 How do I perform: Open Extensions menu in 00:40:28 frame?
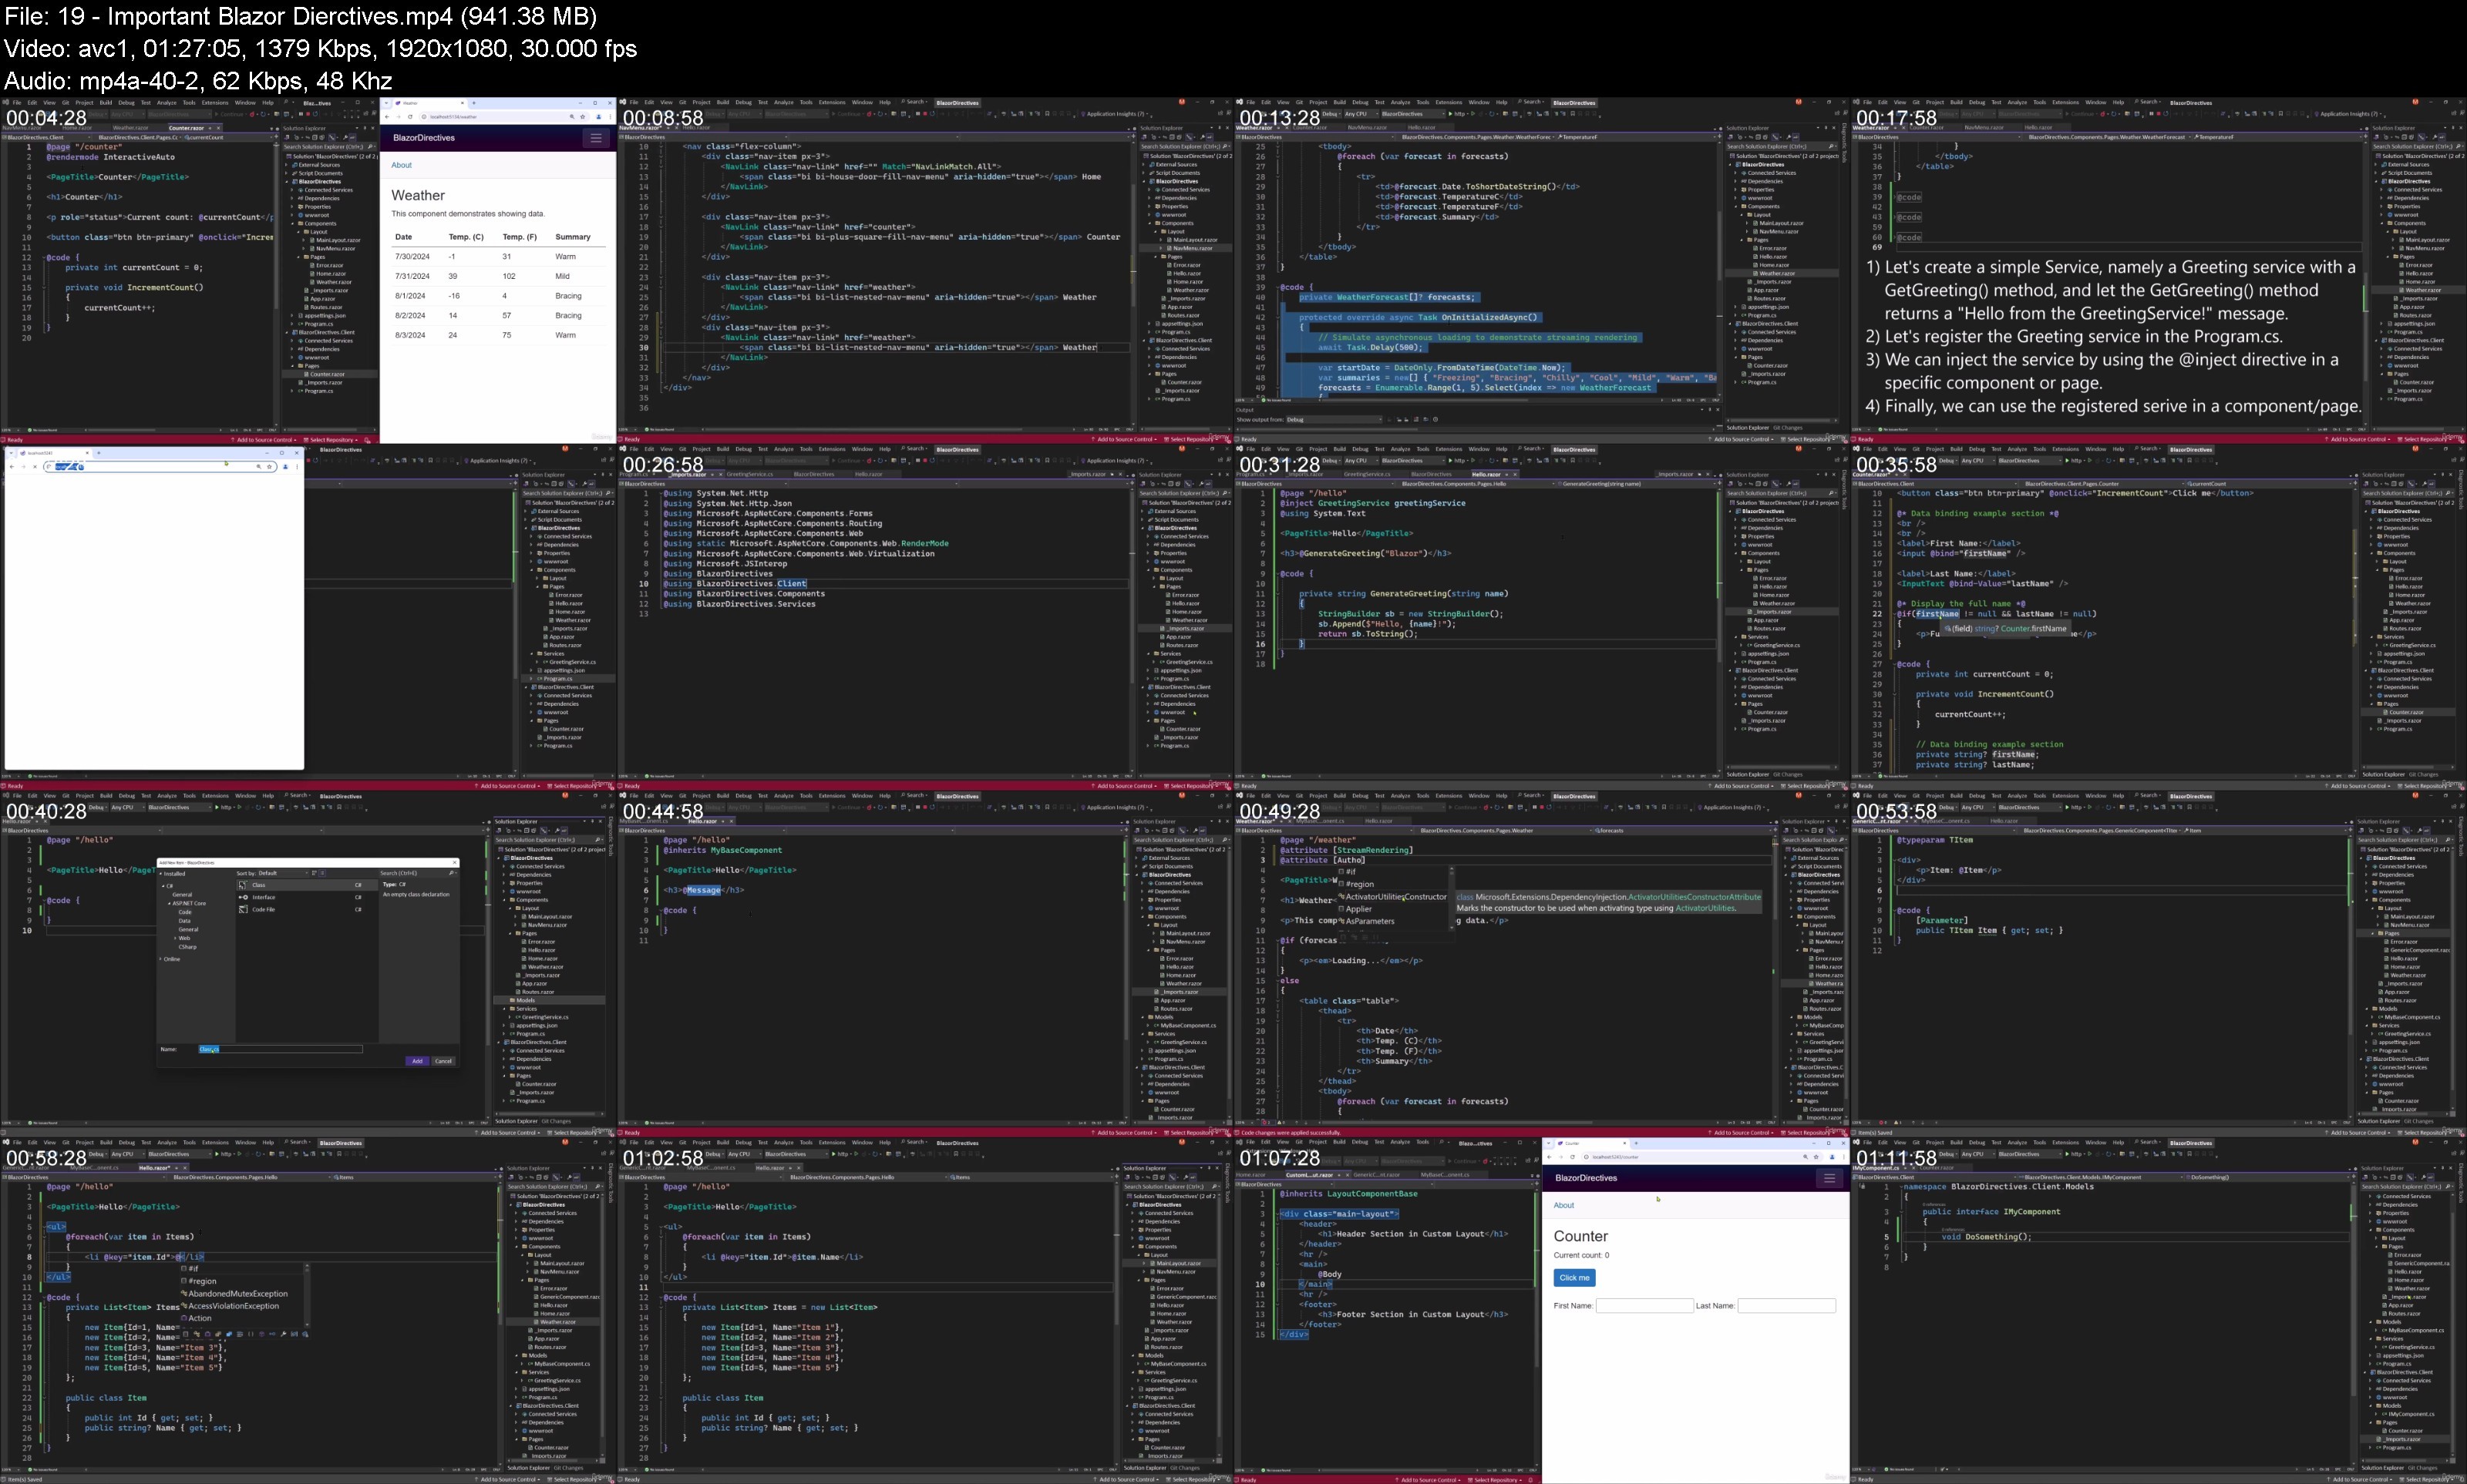(215, 796)
